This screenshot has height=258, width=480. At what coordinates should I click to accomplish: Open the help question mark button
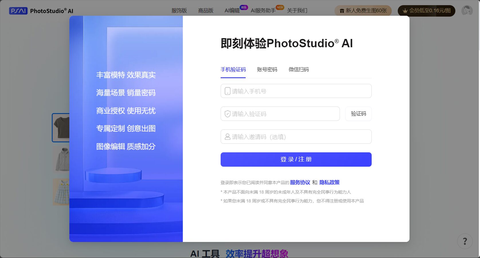point(465,241)
